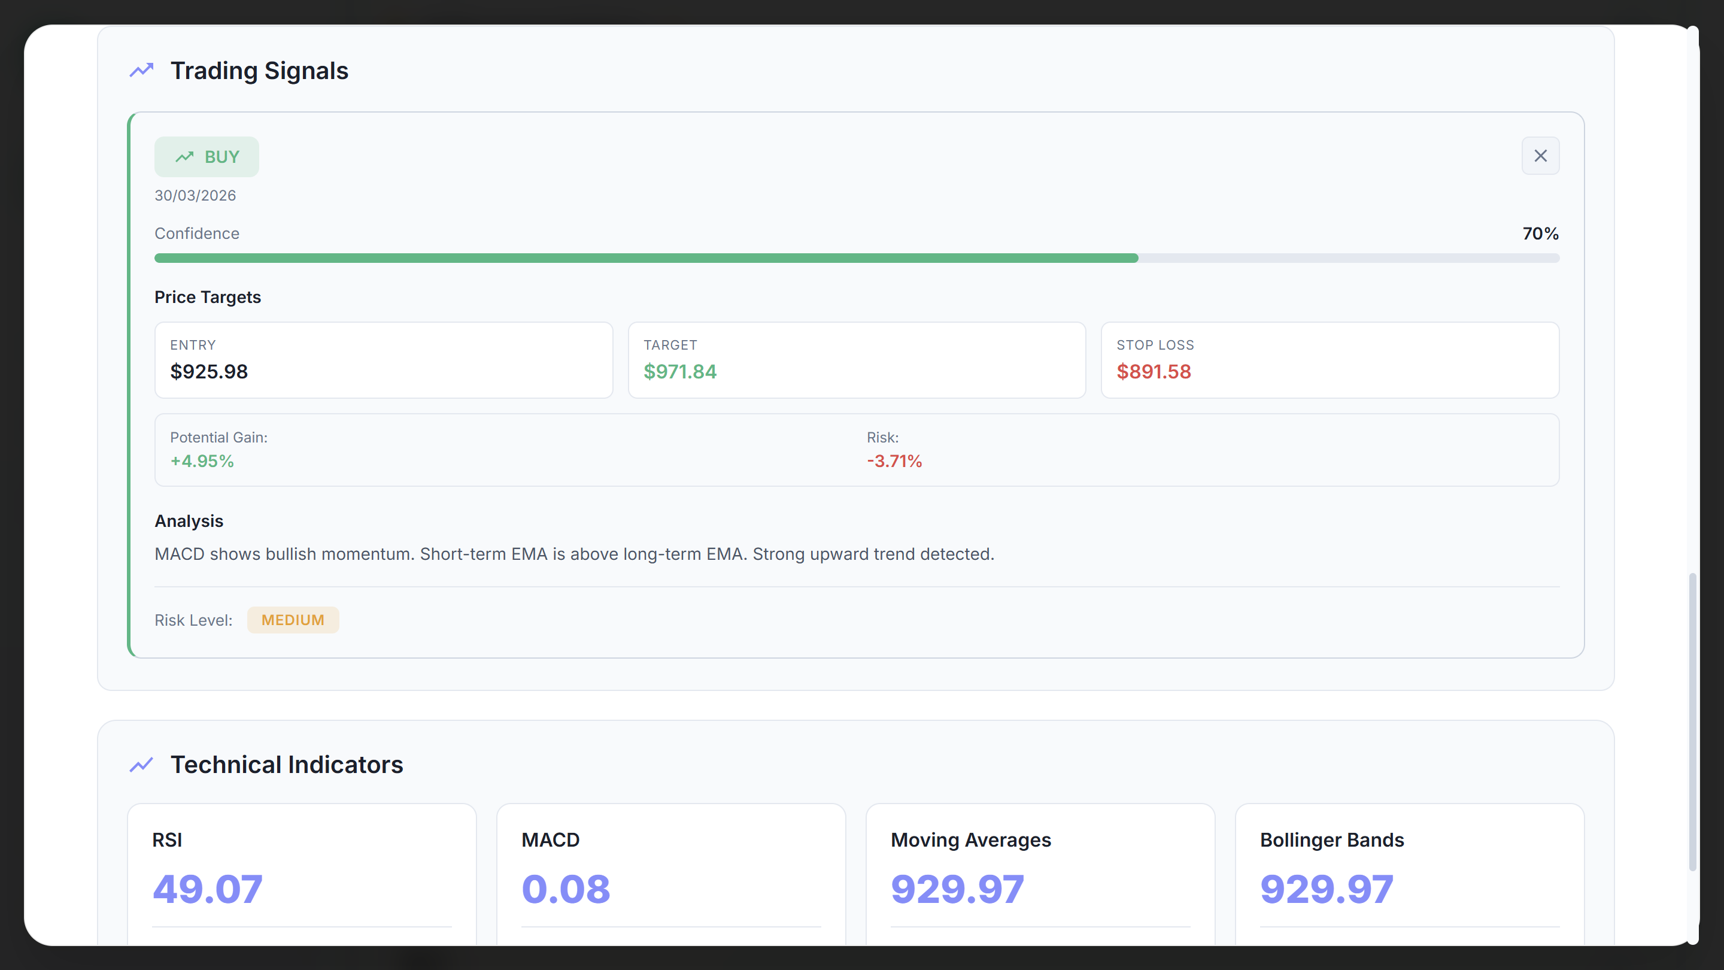1724x970 pixels.
Task: Click the Confidence progress bar
Action: [x=857, y=257]
